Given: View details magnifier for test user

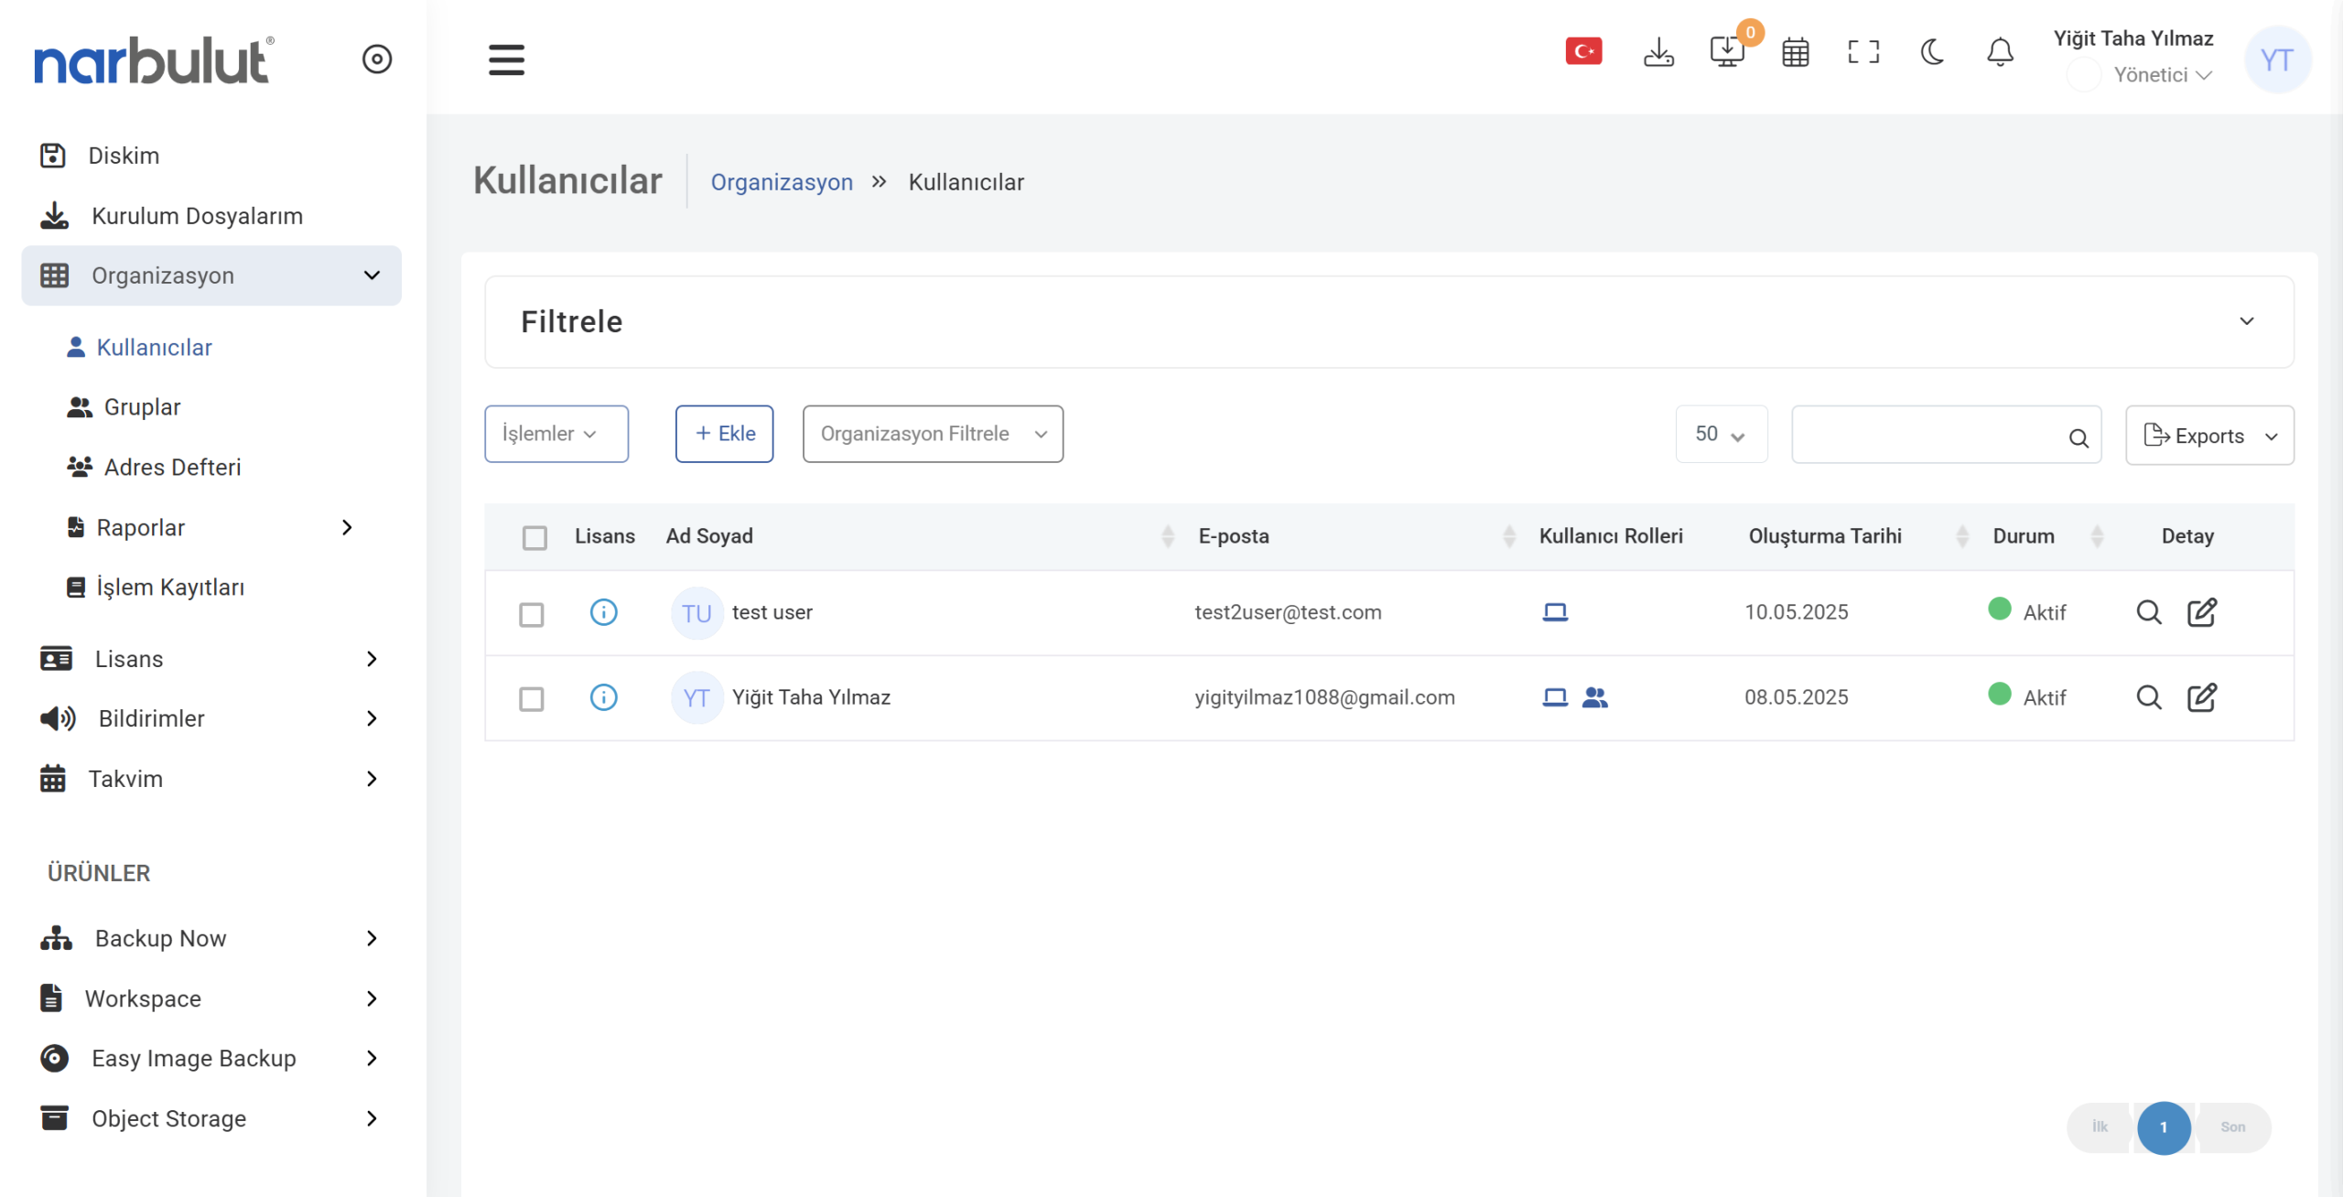Looking at the screenshot, I should point(2148,612).
